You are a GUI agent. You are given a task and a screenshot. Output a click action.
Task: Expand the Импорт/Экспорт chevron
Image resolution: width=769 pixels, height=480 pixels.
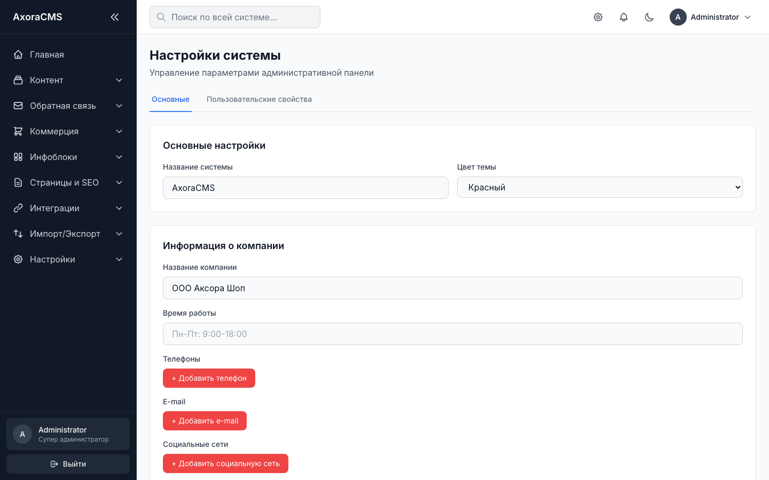point(119,234)
